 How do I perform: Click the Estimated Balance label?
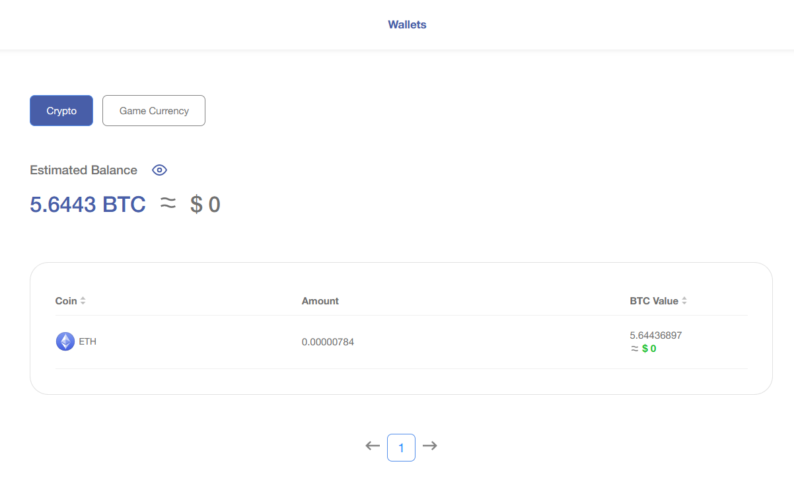tap(84, 170)
